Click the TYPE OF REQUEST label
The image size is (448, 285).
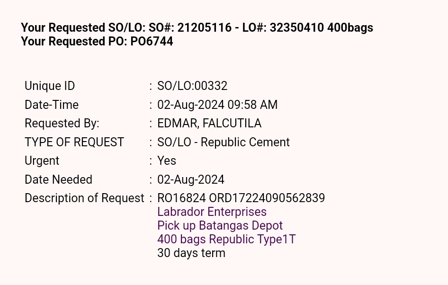tap(74, 142)
